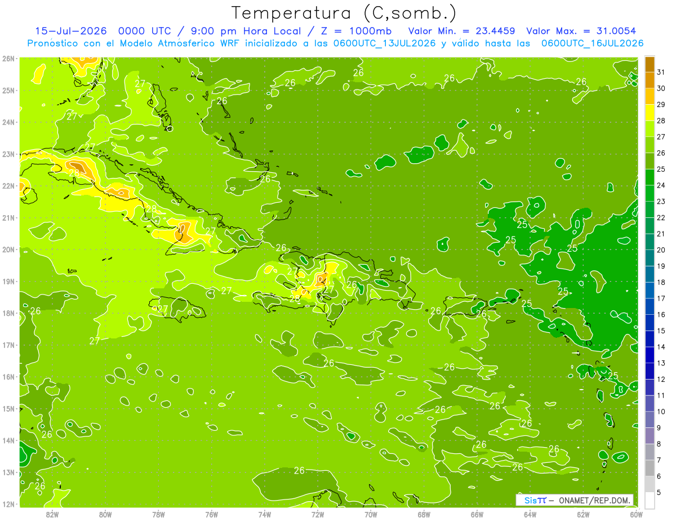Click the colorbar label "31"
The height and width of the screenshot is (522, 676).
pos(661,72)
